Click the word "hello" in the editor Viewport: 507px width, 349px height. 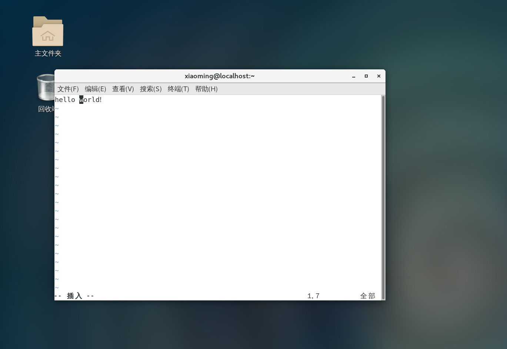[x=65, y=100]
